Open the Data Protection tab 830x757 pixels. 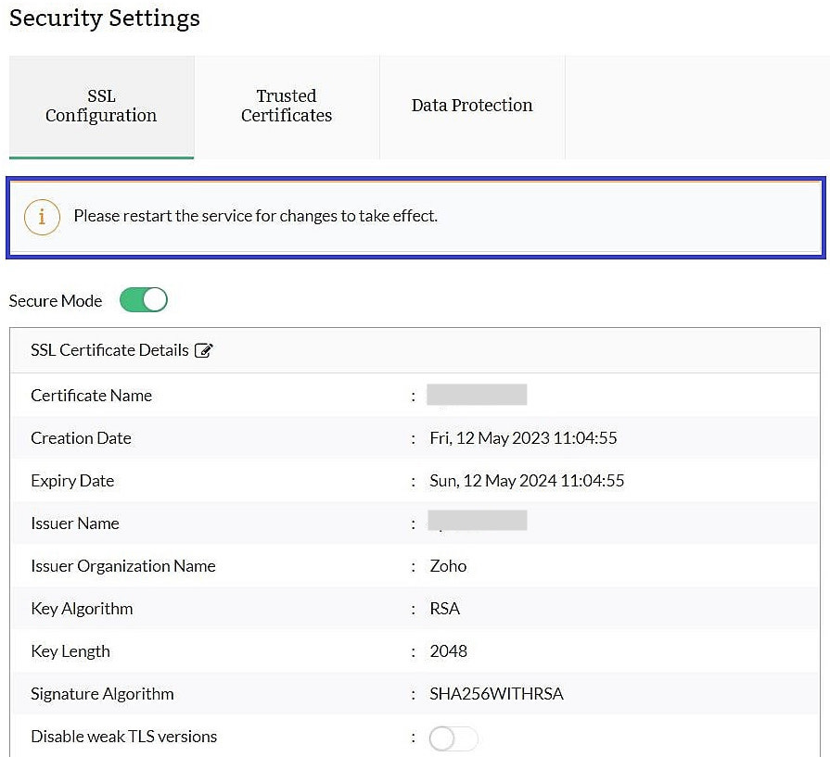tap(472, 106)
